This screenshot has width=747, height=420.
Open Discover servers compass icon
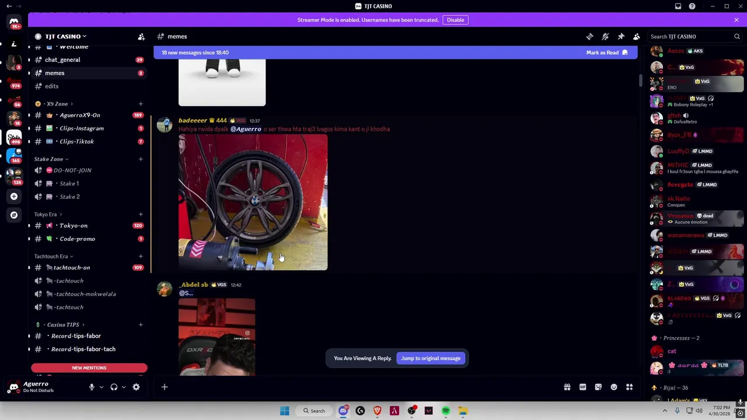14,215
